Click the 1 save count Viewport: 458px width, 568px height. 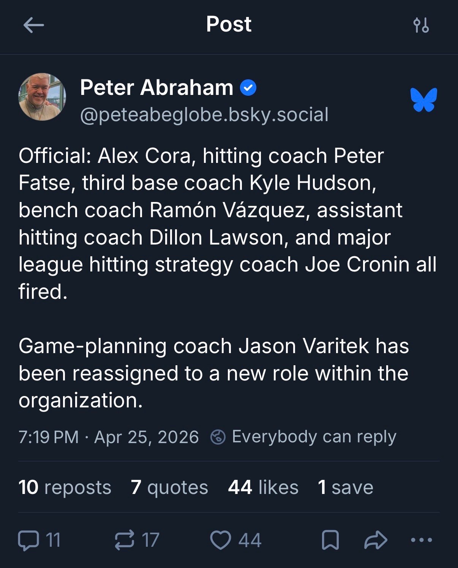coord(346,487)
